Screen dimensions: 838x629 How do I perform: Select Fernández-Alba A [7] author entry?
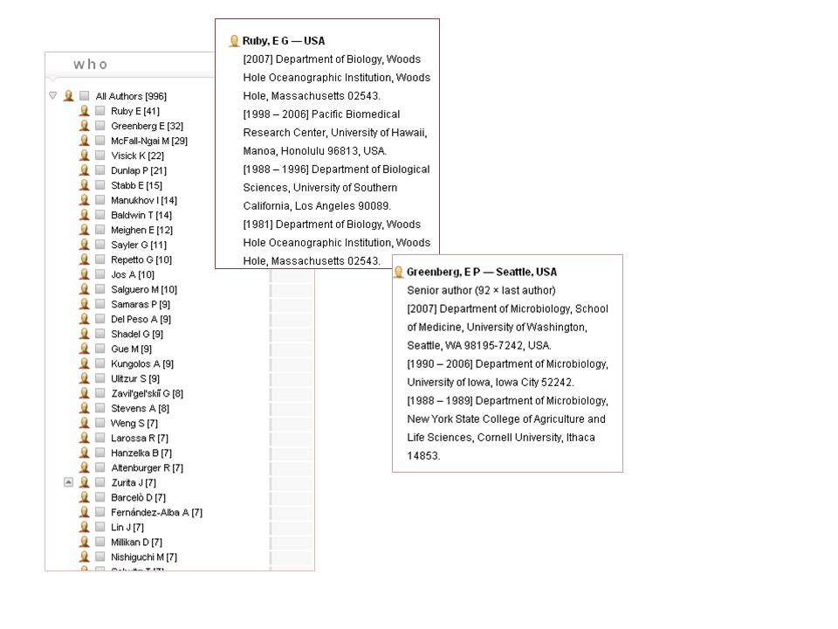(x=156, y=513)
